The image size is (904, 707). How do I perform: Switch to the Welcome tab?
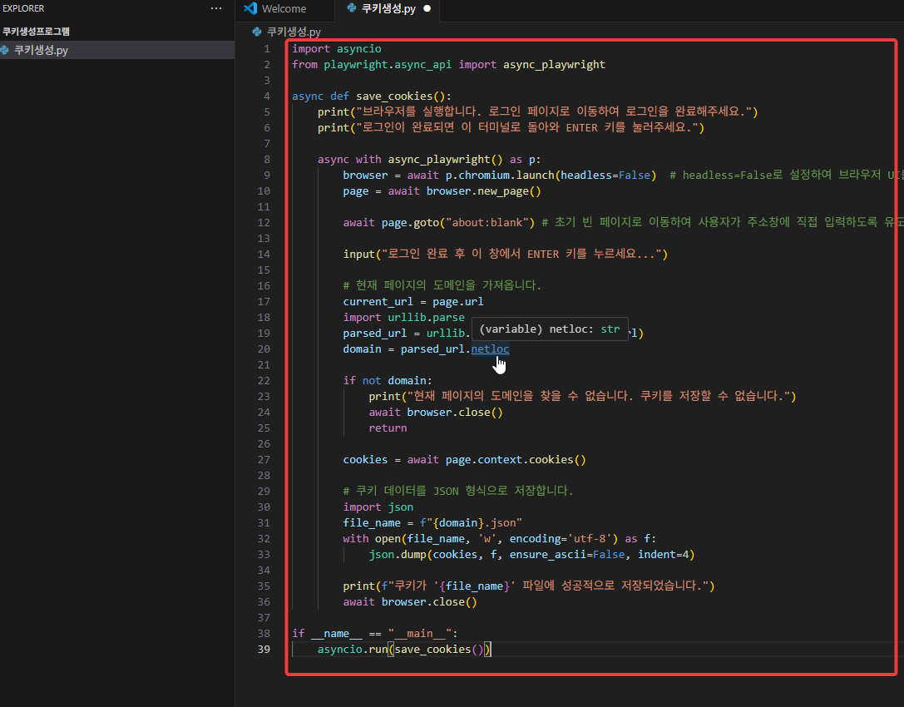(283, 10)
